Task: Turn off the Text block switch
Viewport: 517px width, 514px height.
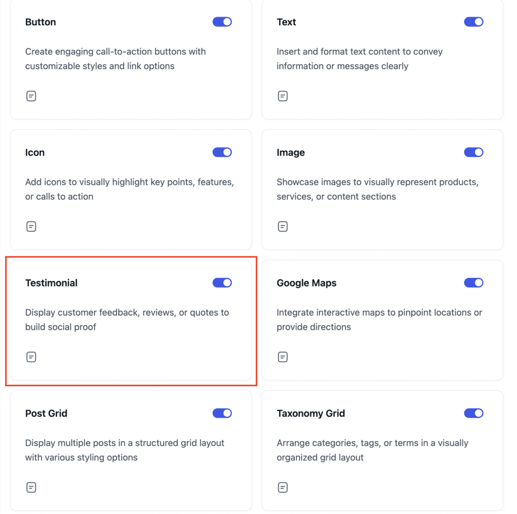Action: pyautogui.click(x=474, y=22)
